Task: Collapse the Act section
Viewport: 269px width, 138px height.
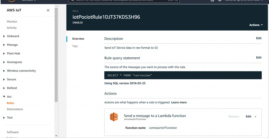Action: click(x=7, y=97)
